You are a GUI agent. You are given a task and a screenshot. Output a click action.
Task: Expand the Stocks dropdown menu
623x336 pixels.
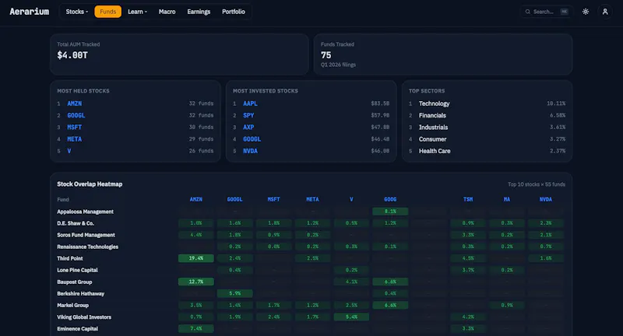76,12
